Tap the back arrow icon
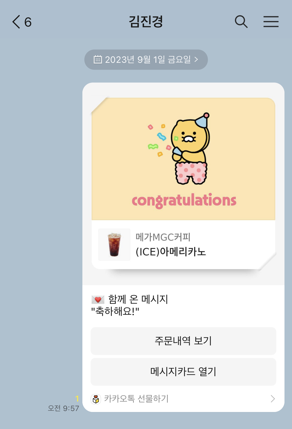 (x=16, y=22)
